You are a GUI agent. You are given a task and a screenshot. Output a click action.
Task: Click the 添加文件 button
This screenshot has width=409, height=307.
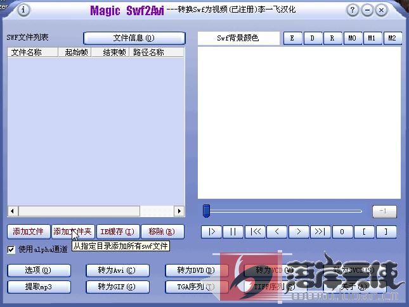(28, 232)
